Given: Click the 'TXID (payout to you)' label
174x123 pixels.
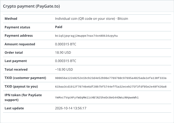Looking at the screenshot, I should tap(21, 87).
